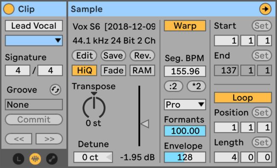Click the Rev. reverse button
The width and height of the screenshot is (277, 168).
point(142,56)
